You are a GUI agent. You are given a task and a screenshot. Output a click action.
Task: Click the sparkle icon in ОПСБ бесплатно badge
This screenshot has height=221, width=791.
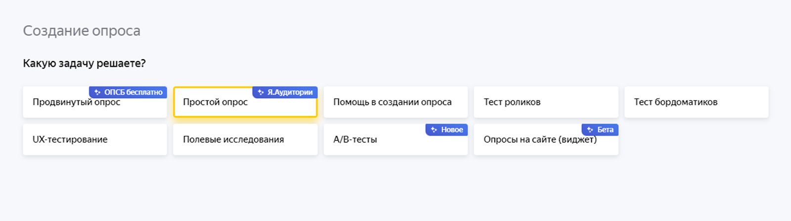click(97, 92)
